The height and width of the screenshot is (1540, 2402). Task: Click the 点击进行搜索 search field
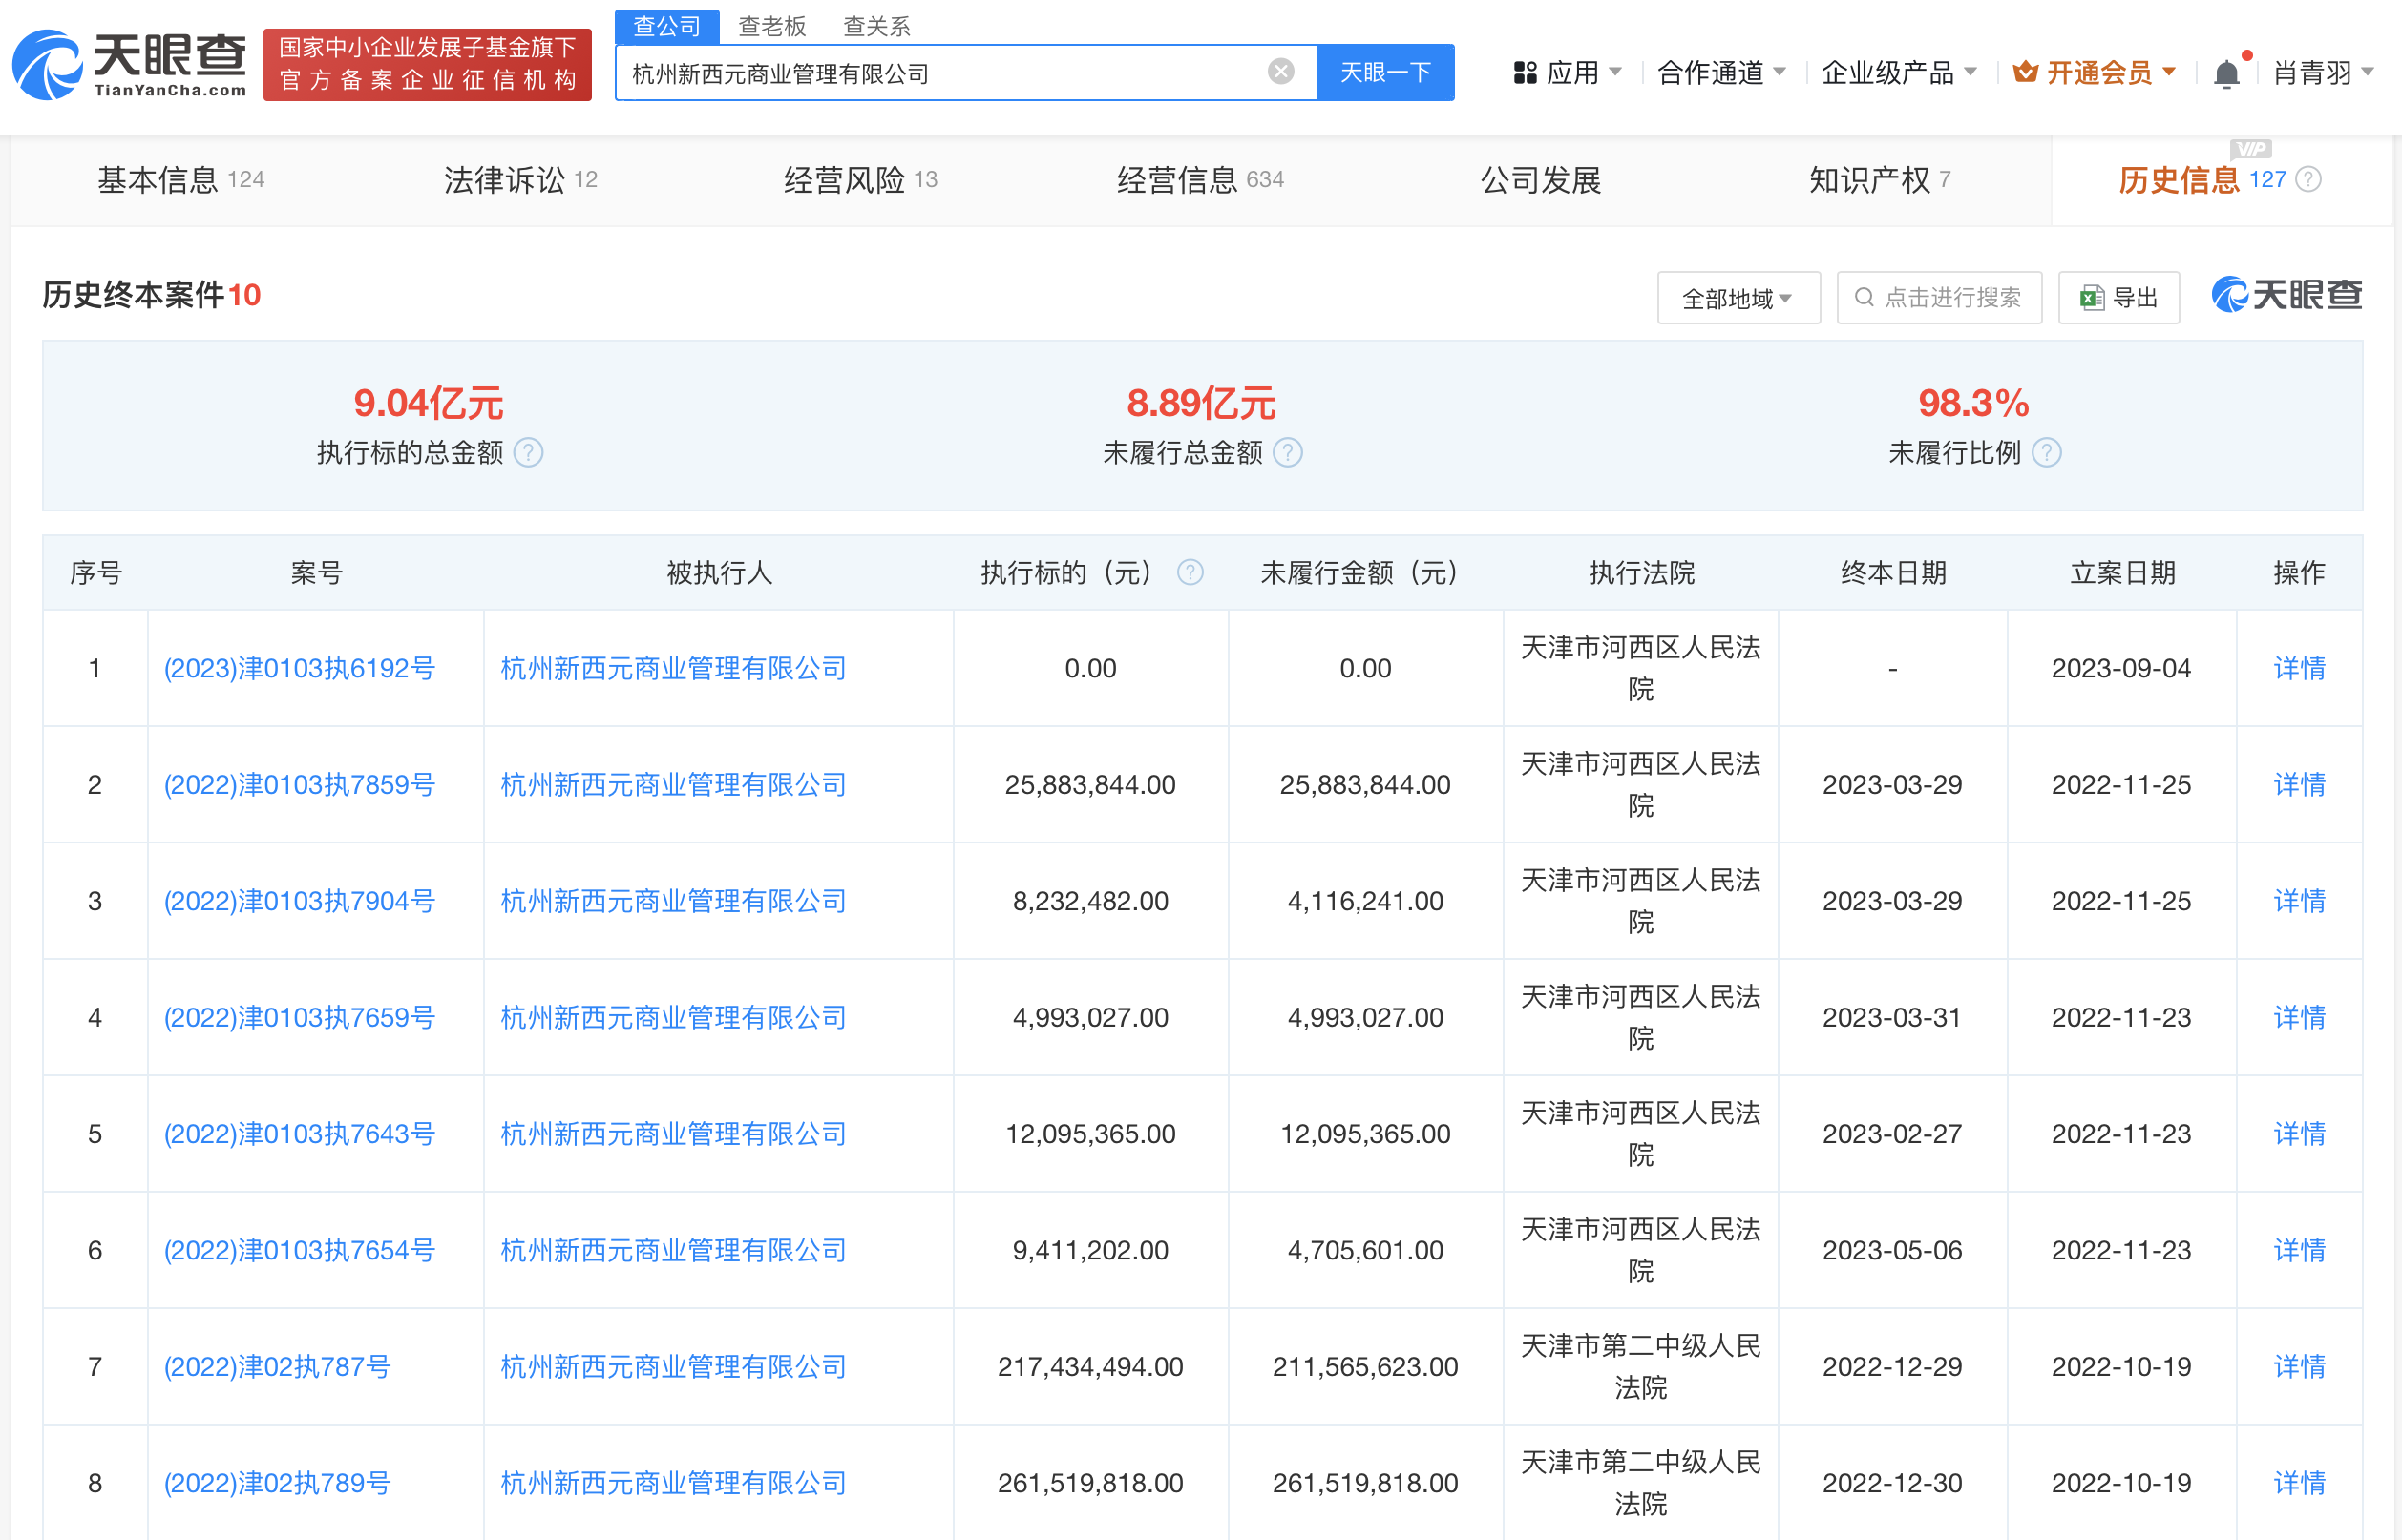point(1939,298)
